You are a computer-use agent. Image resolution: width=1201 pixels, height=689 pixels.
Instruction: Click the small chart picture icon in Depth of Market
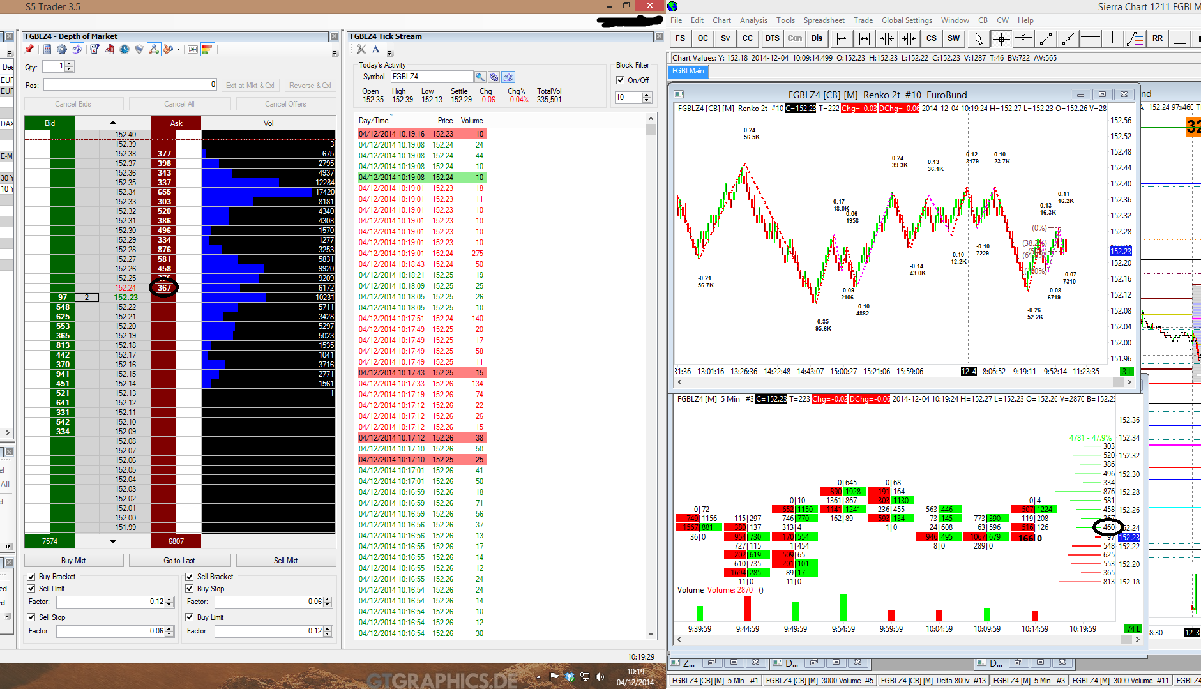pos(193,49)
